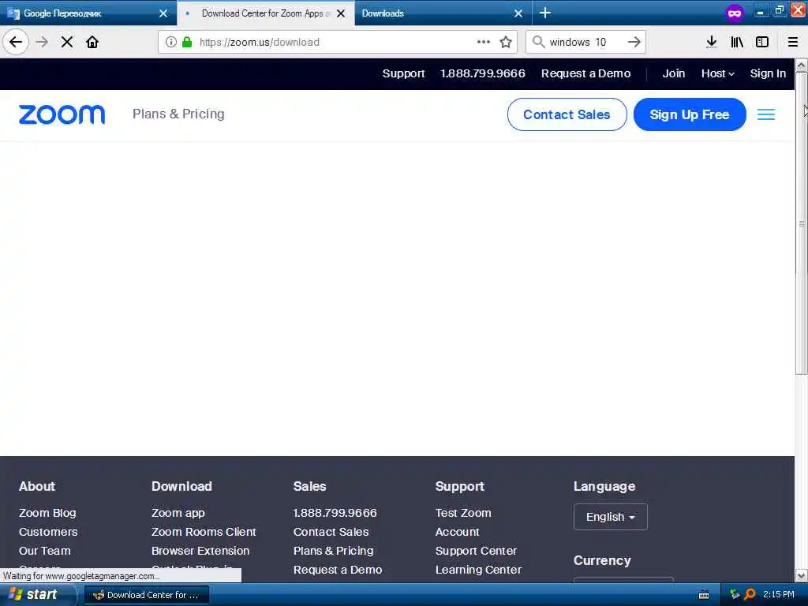
Task: Stop loading the page with the X button
Action: (x=67, y=43)
